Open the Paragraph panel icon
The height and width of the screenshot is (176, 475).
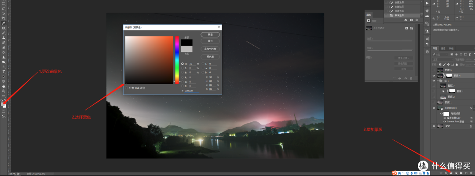[427, 44]
